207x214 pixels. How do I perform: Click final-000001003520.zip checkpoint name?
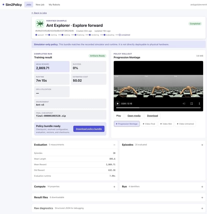(x=51, y=116)
